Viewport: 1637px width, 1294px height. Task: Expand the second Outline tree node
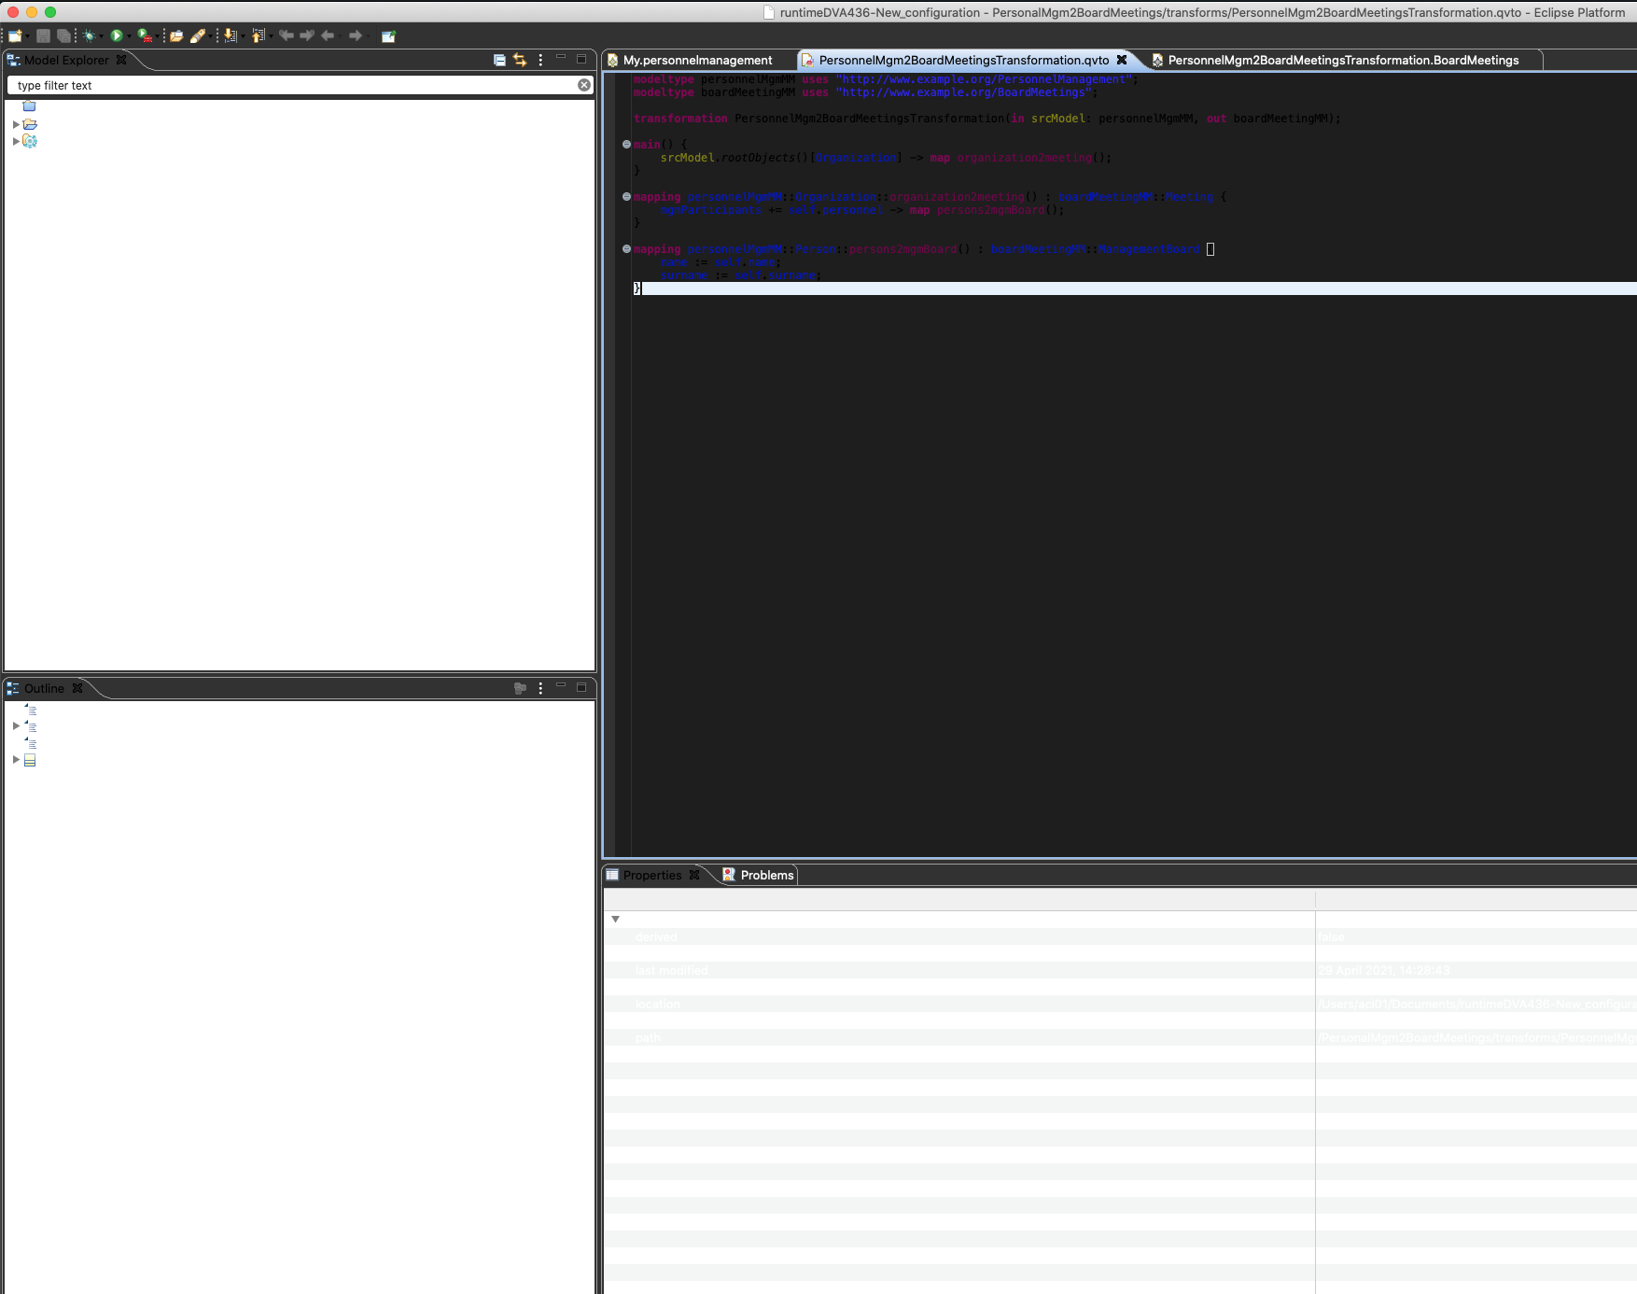[16, 725]
